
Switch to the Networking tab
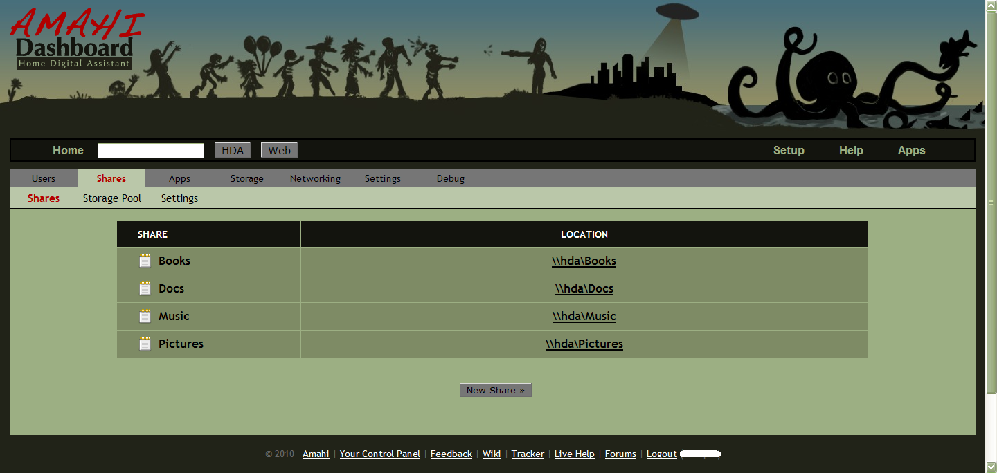pyautogui.click(x=315, y=178)
